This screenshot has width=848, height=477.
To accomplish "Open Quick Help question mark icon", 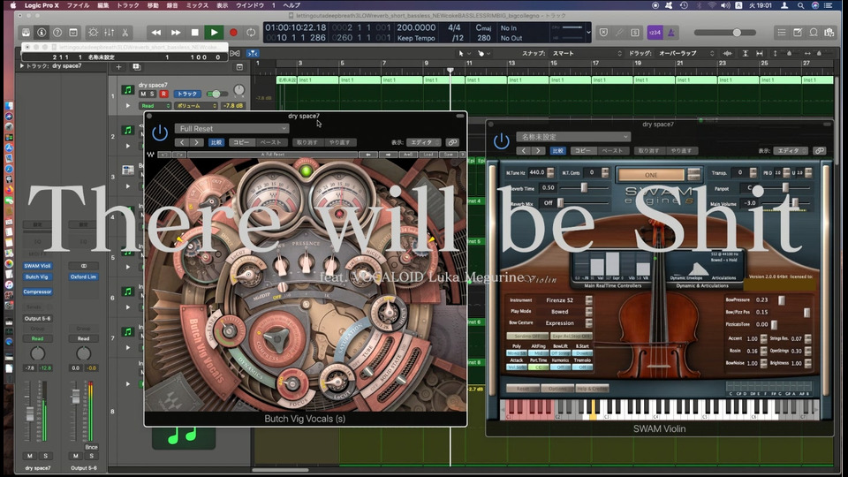I will tap(57, 33).
